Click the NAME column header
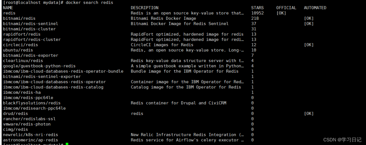 (8, 8)
